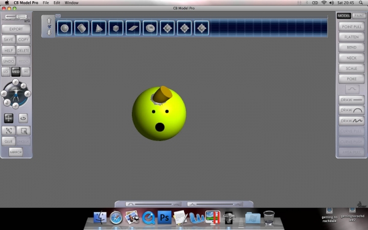368x230 pixels.
Task: Click the UNDO button
Action: (9, 61)
